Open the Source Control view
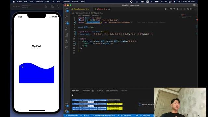 (x=67, y=22)
